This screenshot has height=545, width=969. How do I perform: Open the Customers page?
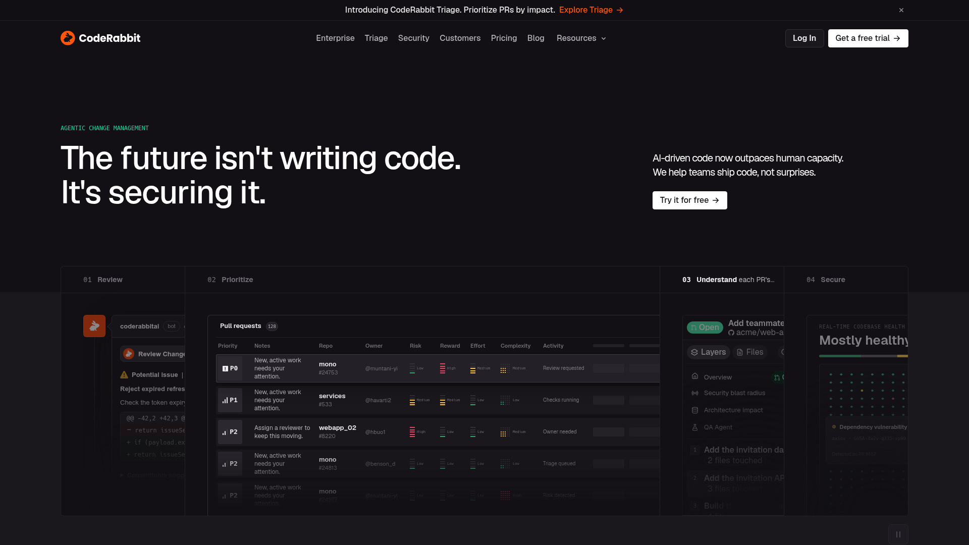(460, 38)
